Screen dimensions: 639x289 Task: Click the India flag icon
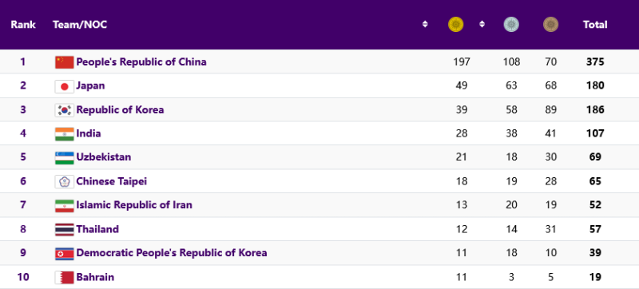click(x=65, y=134)
